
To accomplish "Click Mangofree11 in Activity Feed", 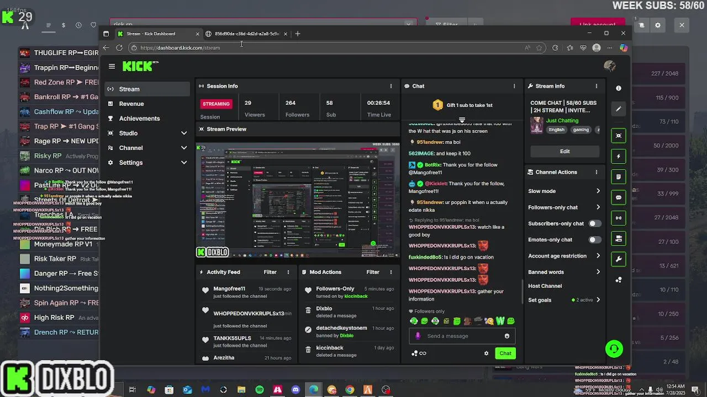I will (229, 289).
